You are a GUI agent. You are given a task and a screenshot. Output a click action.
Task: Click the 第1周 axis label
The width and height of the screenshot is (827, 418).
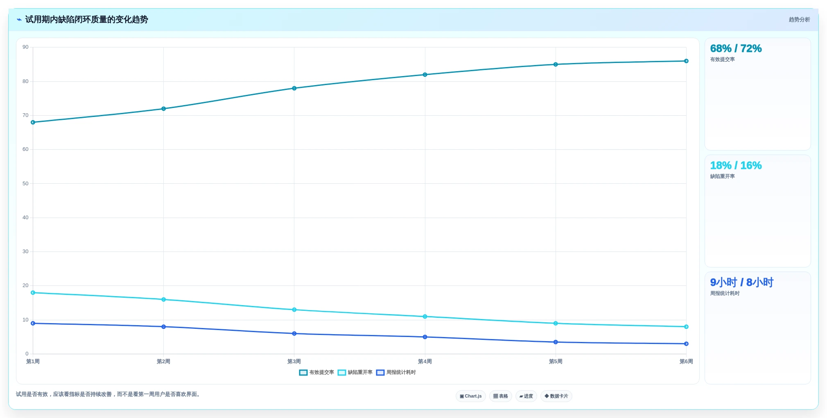pos(33,362)
